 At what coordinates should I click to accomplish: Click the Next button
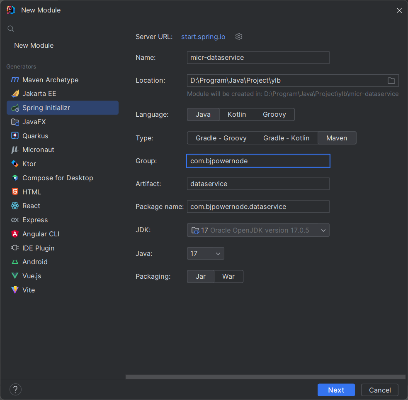pyautogui.click(x=336, y=390)
